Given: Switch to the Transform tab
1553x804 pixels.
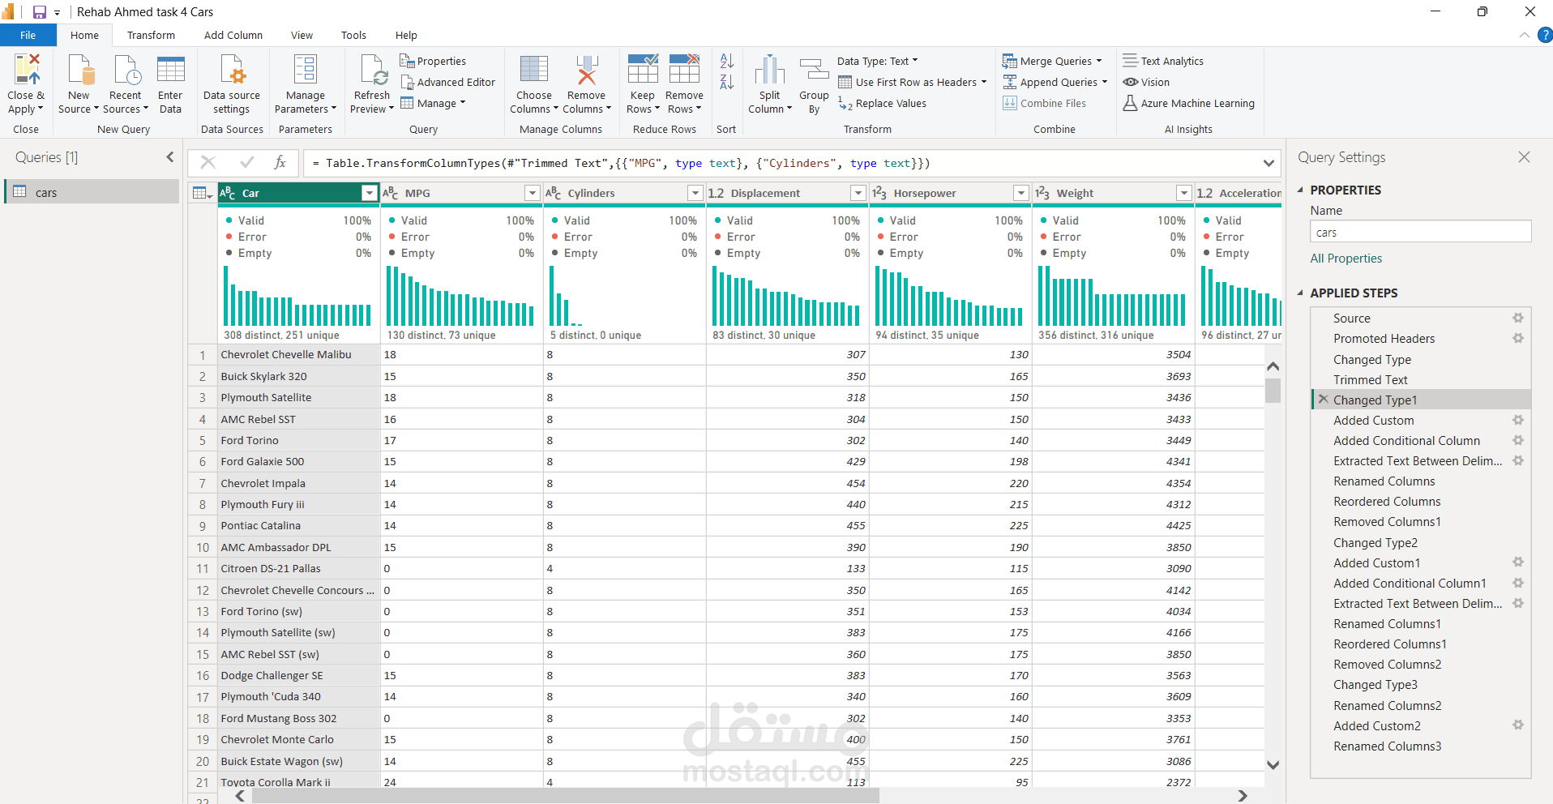Looking at the screenshot, I should [151, 35].
